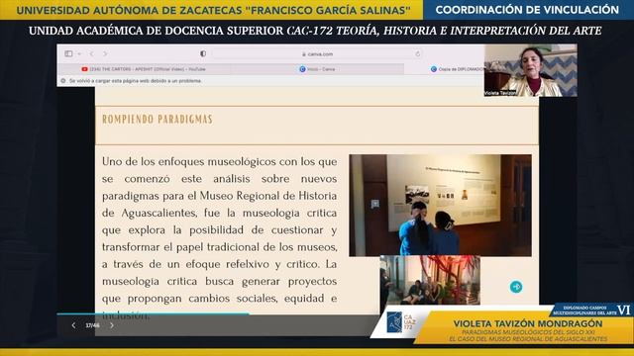Click the Canva favicon on DIPLOMADO tab
The height and width of the screenshot is (356, 634).
(434, 69)
